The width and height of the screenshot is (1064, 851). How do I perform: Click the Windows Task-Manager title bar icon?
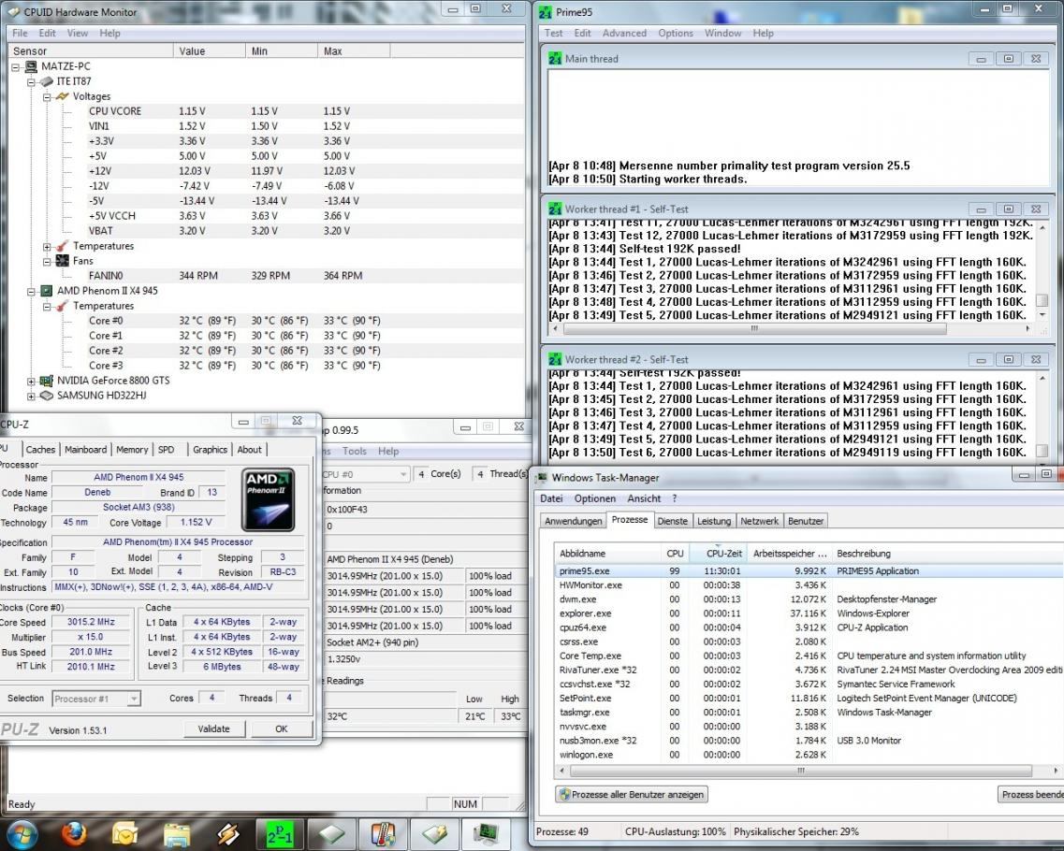point(541,478)
